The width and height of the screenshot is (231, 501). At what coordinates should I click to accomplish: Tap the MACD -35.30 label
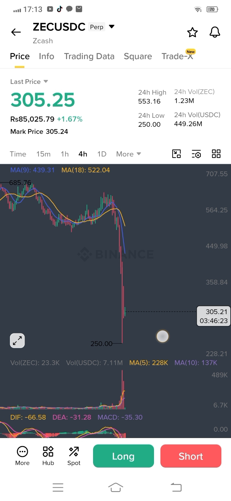click(x=120, y=417)
